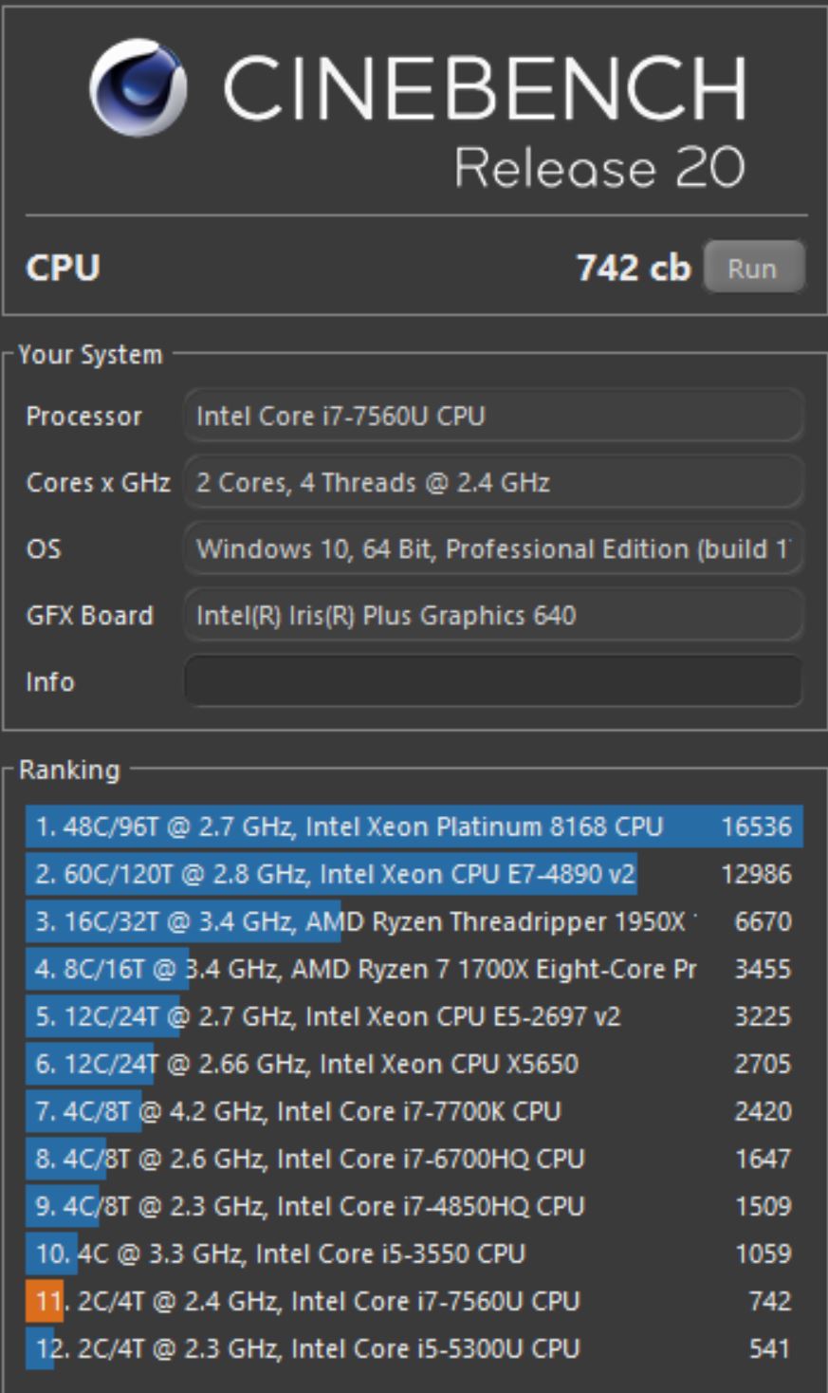Select the Xeon X5650 ranking entry

pos(414,1064)
